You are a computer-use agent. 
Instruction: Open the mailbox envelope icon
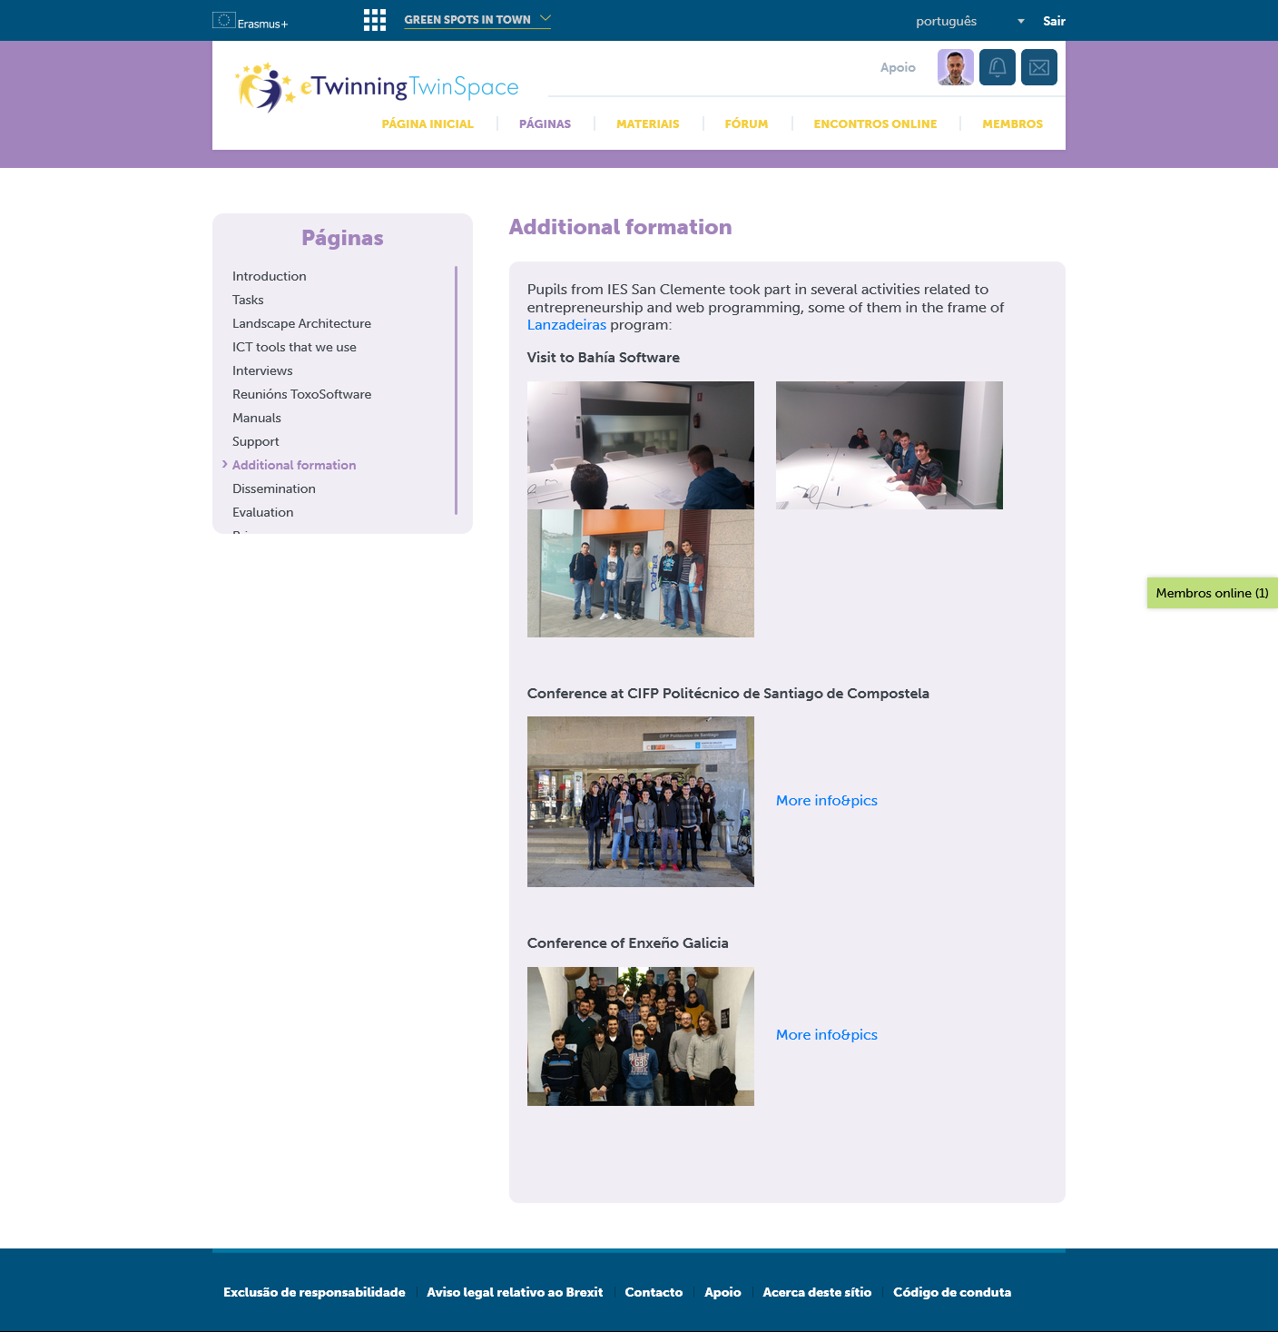point(1039,67)
